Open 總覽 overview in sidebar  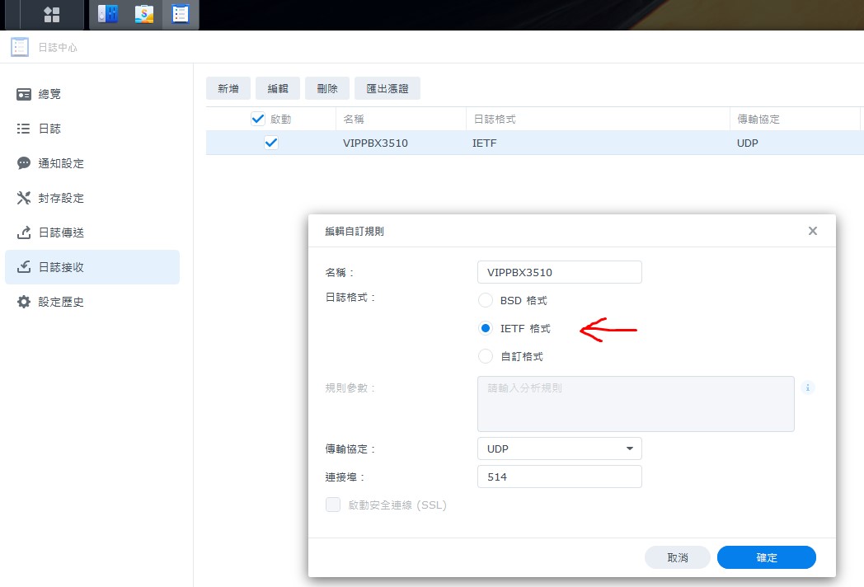coord(49,94)
